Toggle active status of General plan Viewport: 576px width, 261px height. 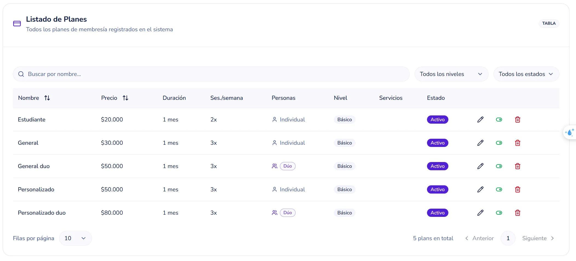[x=499, y=143]
